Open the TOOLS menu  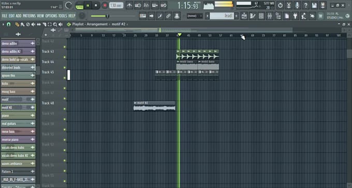(63, 16)
